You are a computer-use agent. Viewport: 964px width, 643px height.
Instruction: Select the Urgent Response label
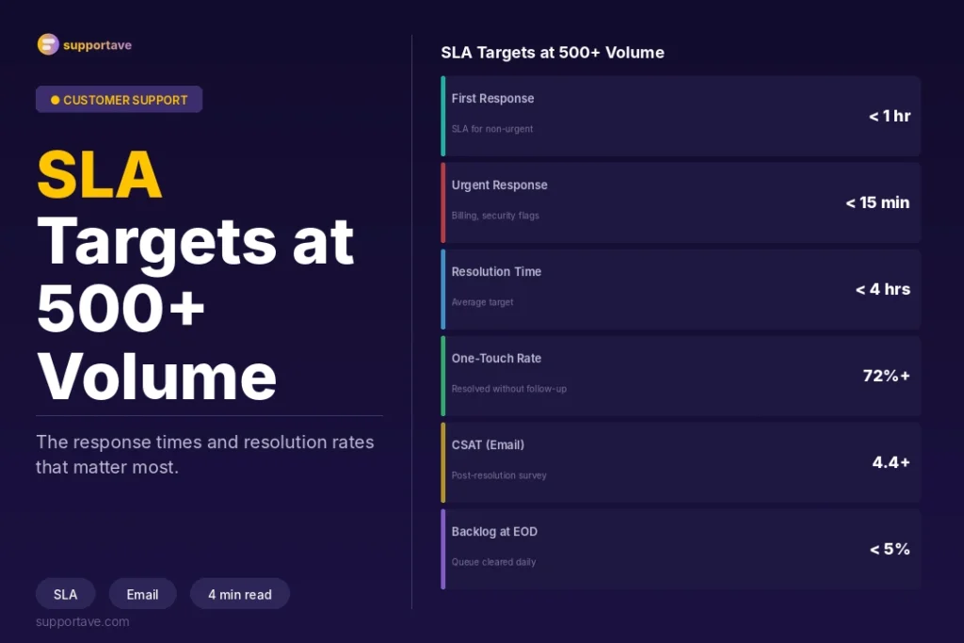(499, 185)
